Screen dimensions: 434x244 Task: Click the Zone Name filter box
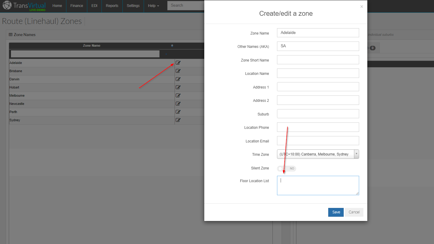[x=85, y=54]
